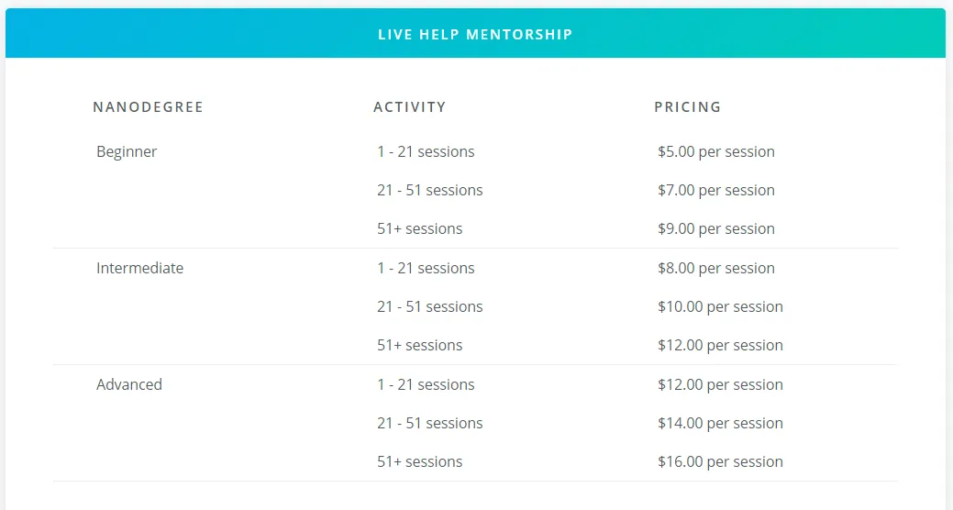Click the $8.00 per session price

click(x=716, y=268)
